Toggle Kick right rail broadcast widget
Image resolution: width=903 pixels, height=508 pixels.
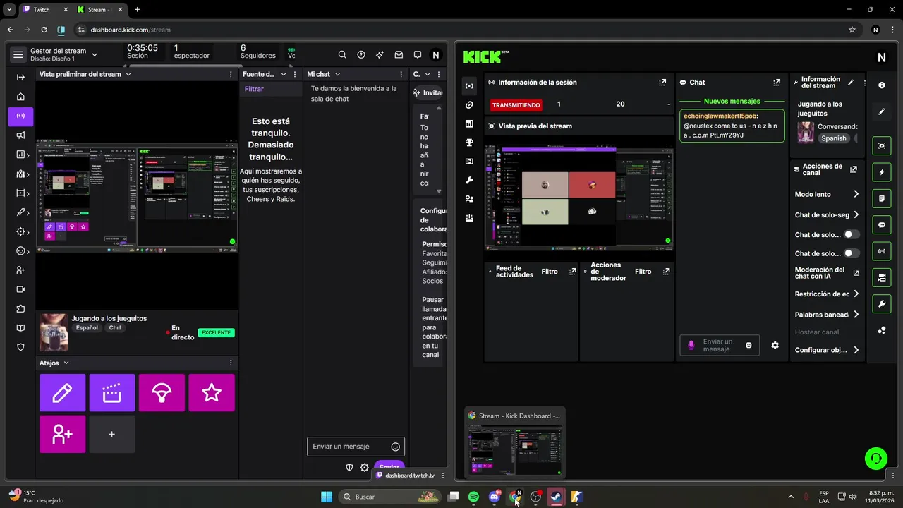(x=882, y=251)
